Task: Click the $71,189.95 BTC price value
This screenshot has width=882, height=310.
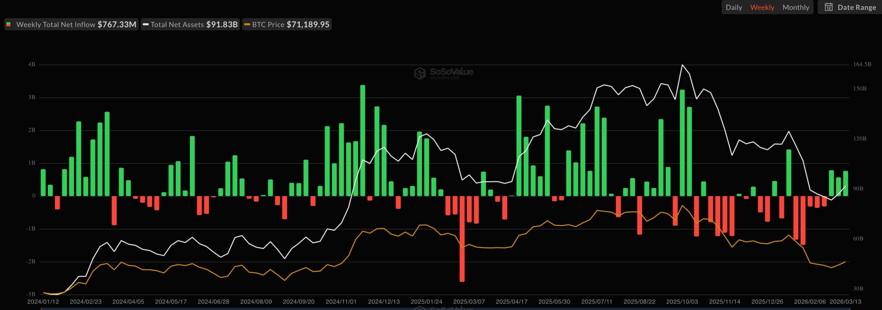Action: click(308, 24)
